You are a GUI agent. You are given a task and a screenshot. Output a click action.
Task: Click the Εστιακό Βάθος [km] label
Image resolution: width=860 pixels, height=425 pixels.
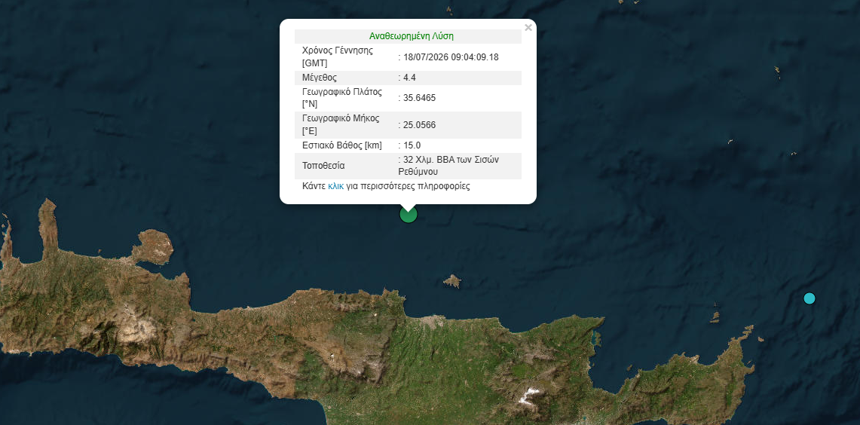pos(341,145)
